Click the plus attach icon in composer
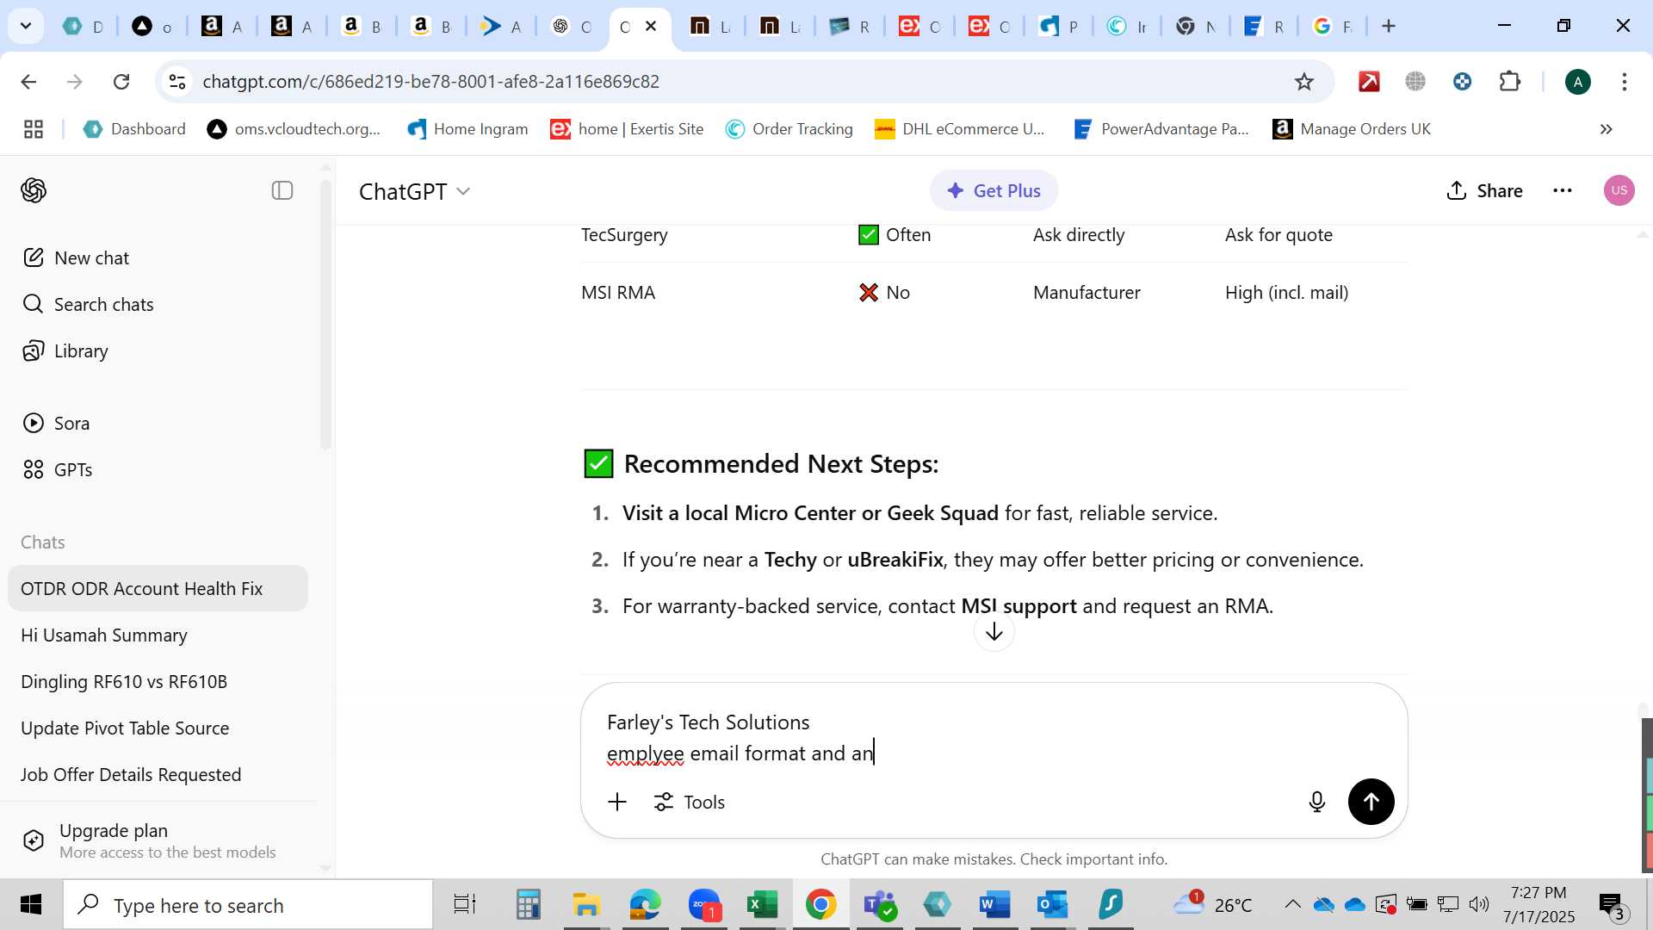 (617, 802)
